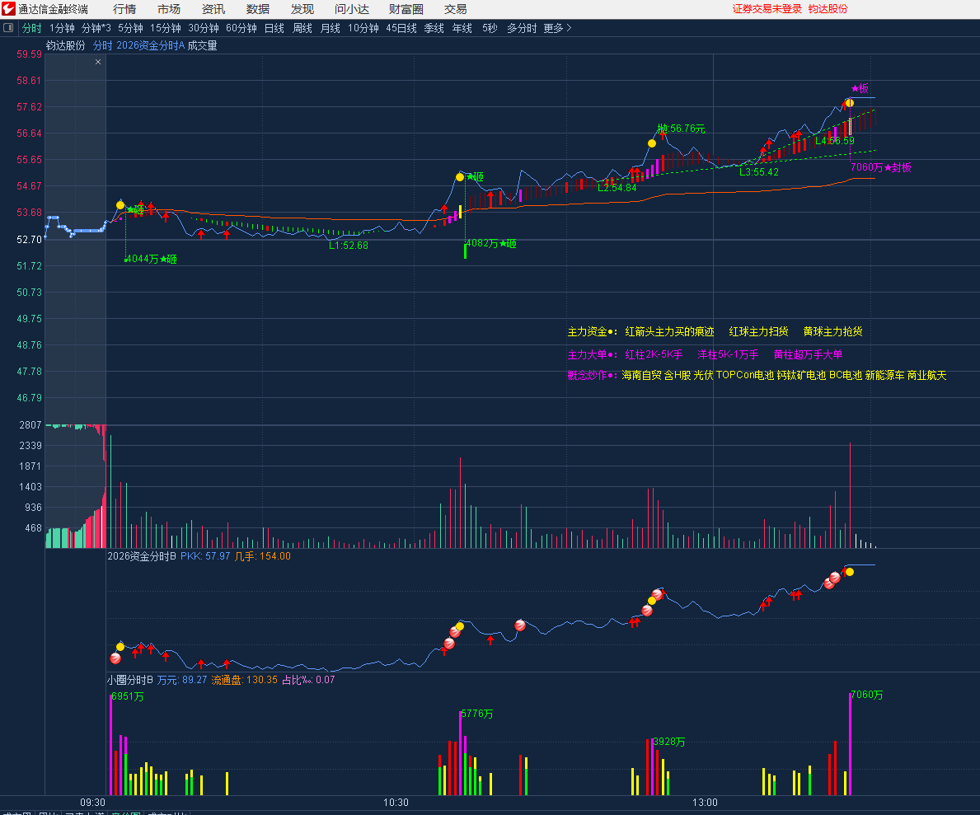Click the yellow ball under the ★板 label
Image resolution: width=980 pixels, height=815 pixels.
pyautogui.click(x=848, y=103)
